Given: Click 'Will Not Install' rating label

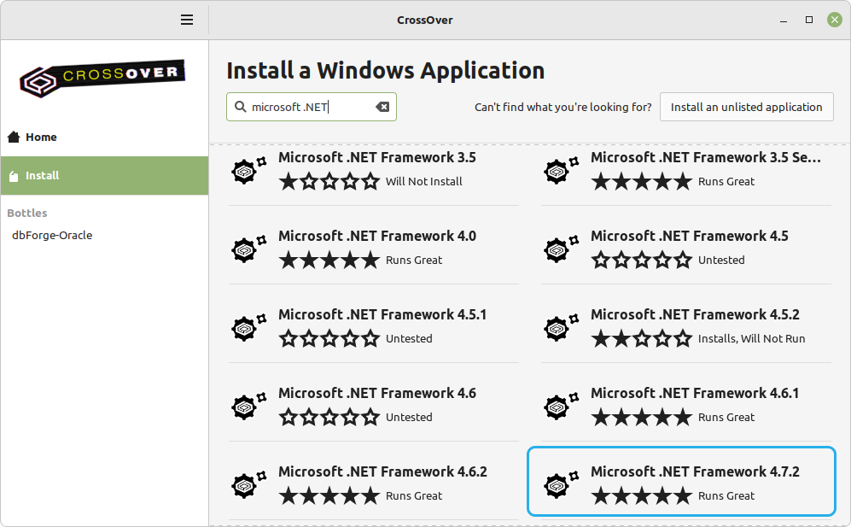Looking at the screenshot, I should (x=424, y=181).
